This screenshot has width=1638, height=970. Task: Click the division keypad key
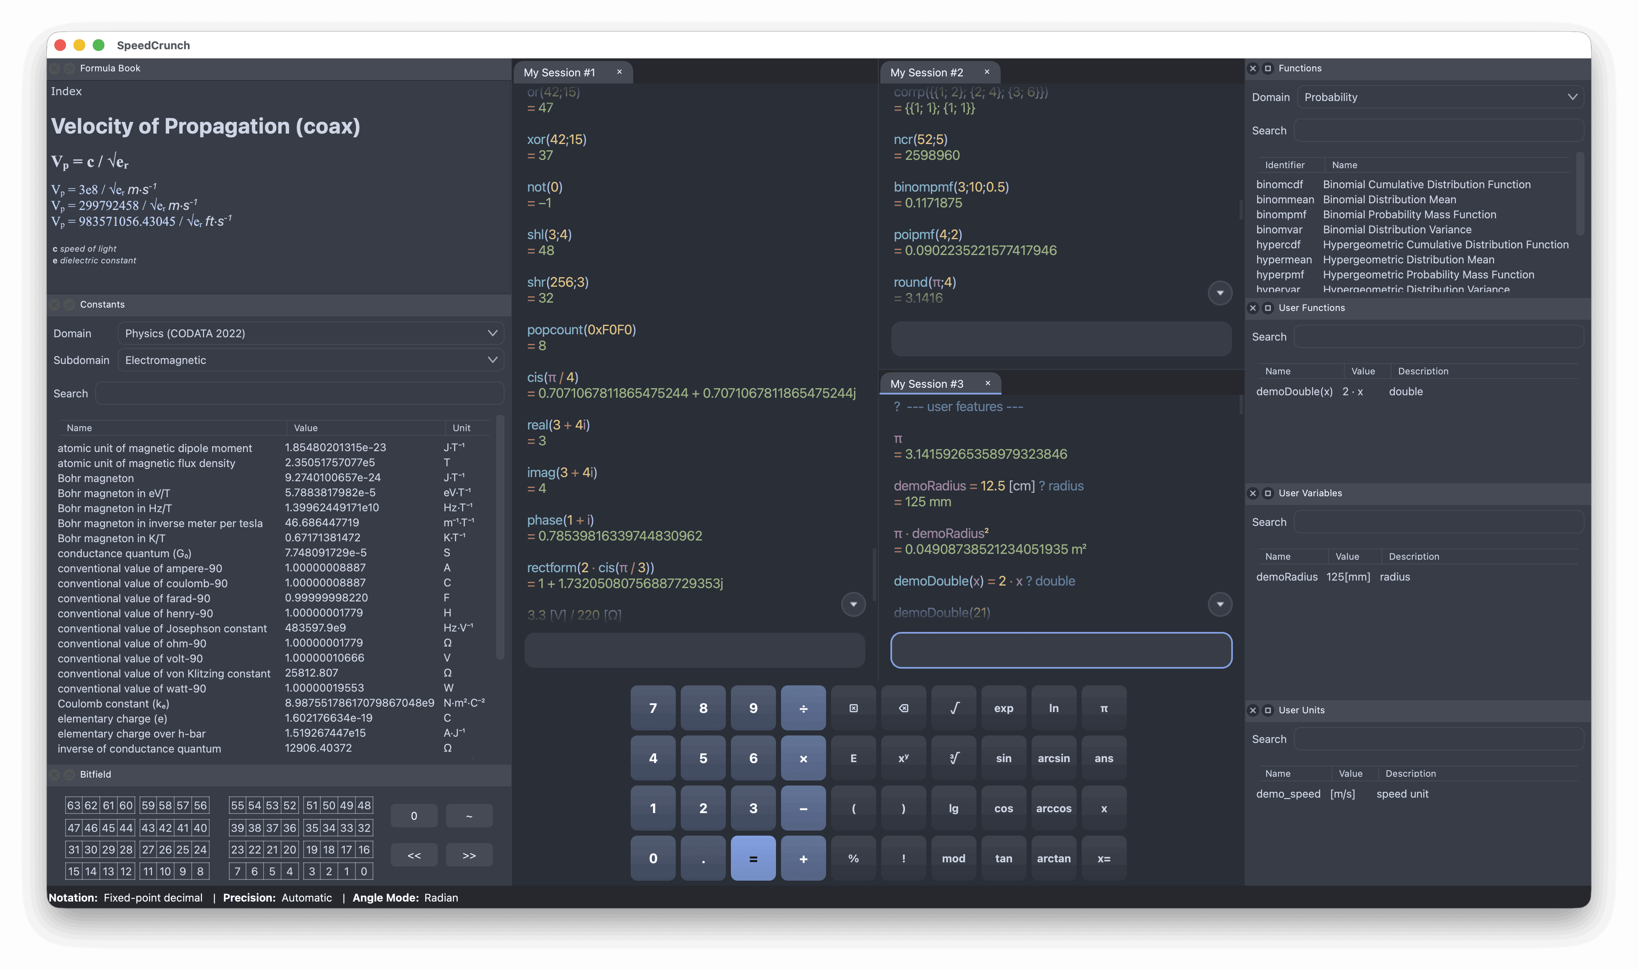(x=803, y=708)
